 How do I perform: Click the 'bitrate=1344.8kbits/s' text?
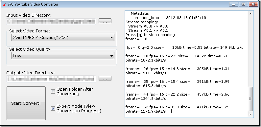[146, 99]
